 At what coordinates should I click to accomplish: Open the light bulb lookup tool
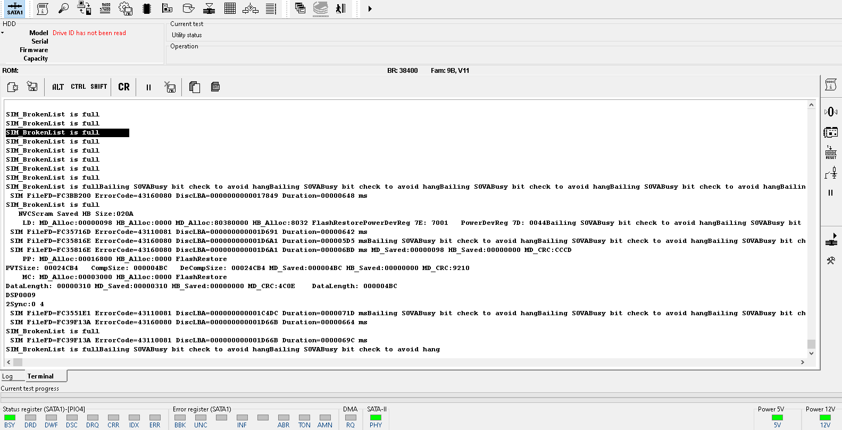[x=63, y=8]
